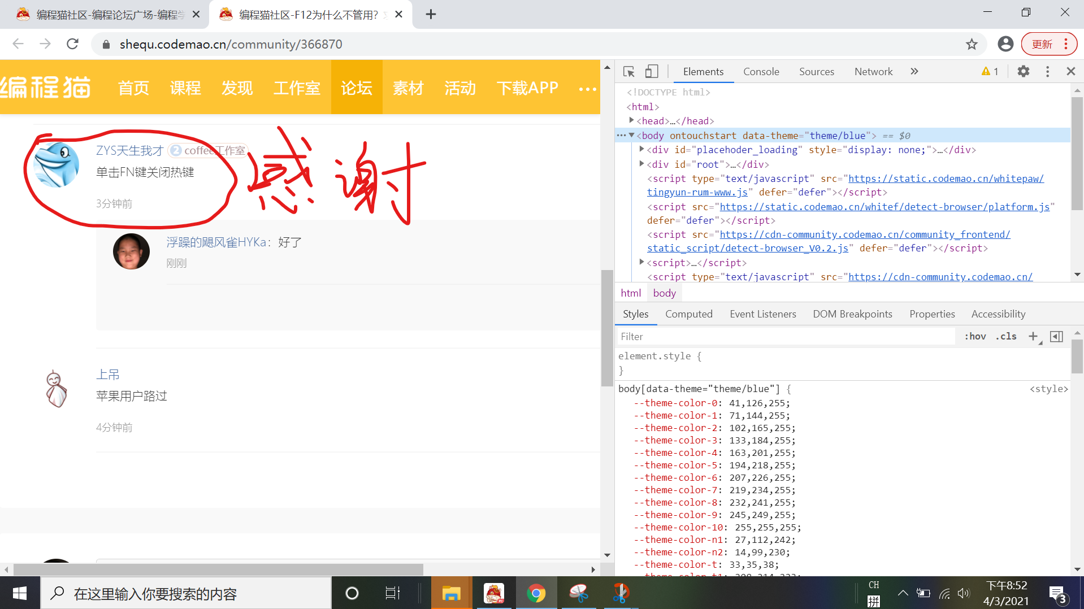
Task: Open the Computed styles tab
Action: tap(688, 314)
